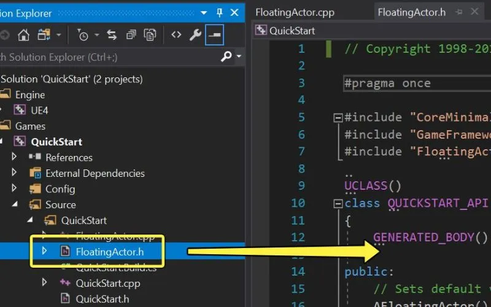The height and width of the screenshot is (307, 491).
Task: Select External Dependencies in the tree
Action: pos(95,173)
